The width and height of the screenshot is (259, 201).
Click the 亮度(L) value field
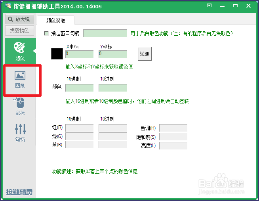(x=173, y=145)
